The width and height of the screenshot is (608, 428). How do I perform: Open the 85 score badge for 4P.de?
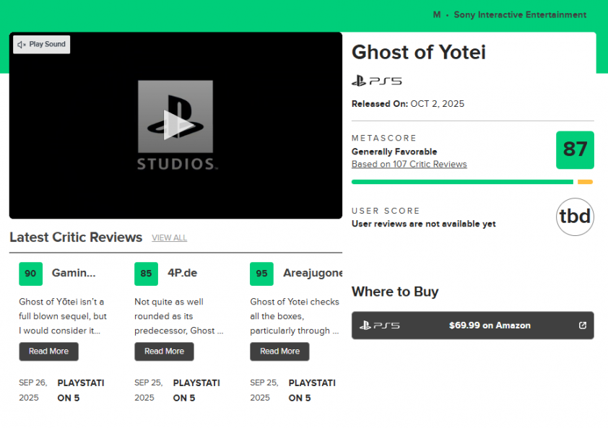point(146,274)
